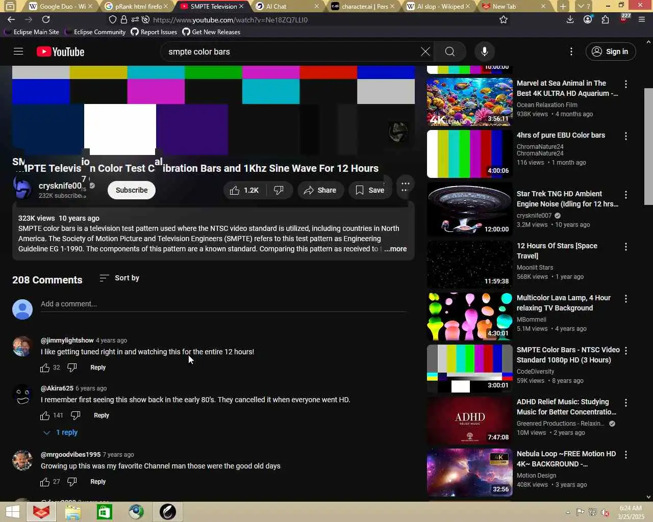Screen dimensions: 653x522
Task: Start voice search with the microphone
Action: [x=484, y=51]
